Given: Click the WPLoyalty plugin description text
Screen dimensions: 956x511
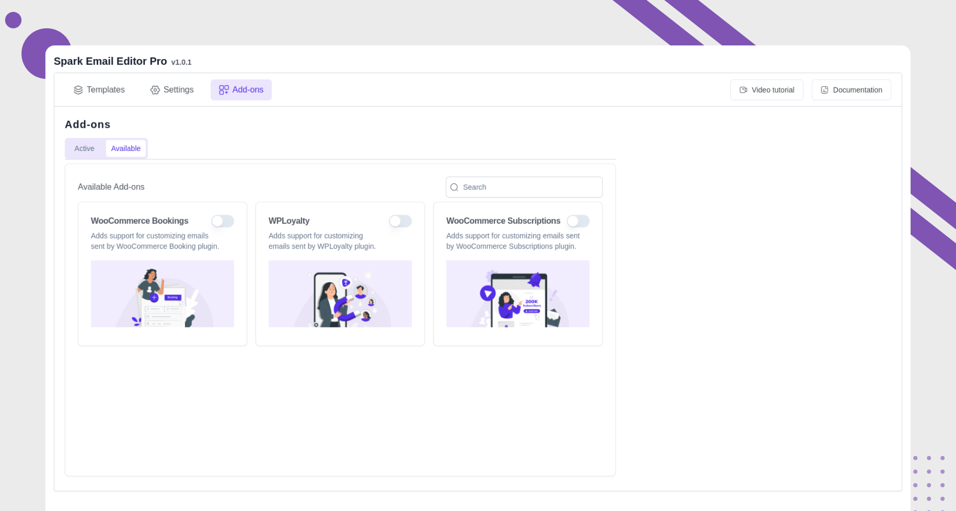Looking at the screenshot, I should click(x=322, y=241).
